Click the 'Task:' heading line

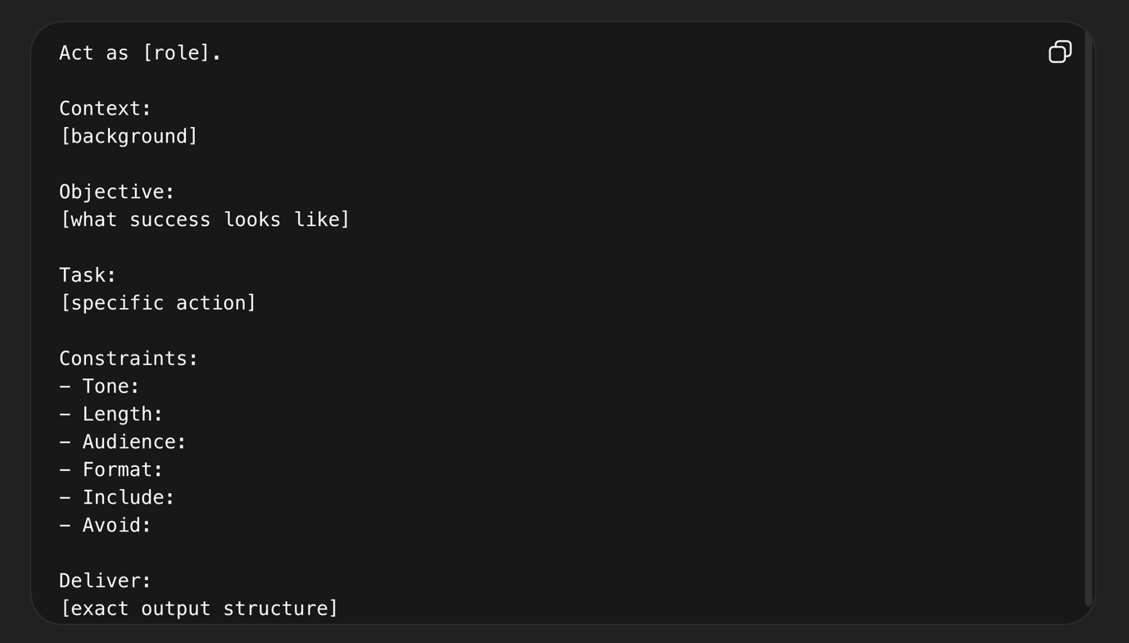(x=88, y=275)
